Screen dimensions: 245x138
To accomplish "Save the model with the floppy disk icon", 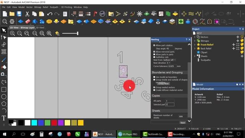I will 19,14.
